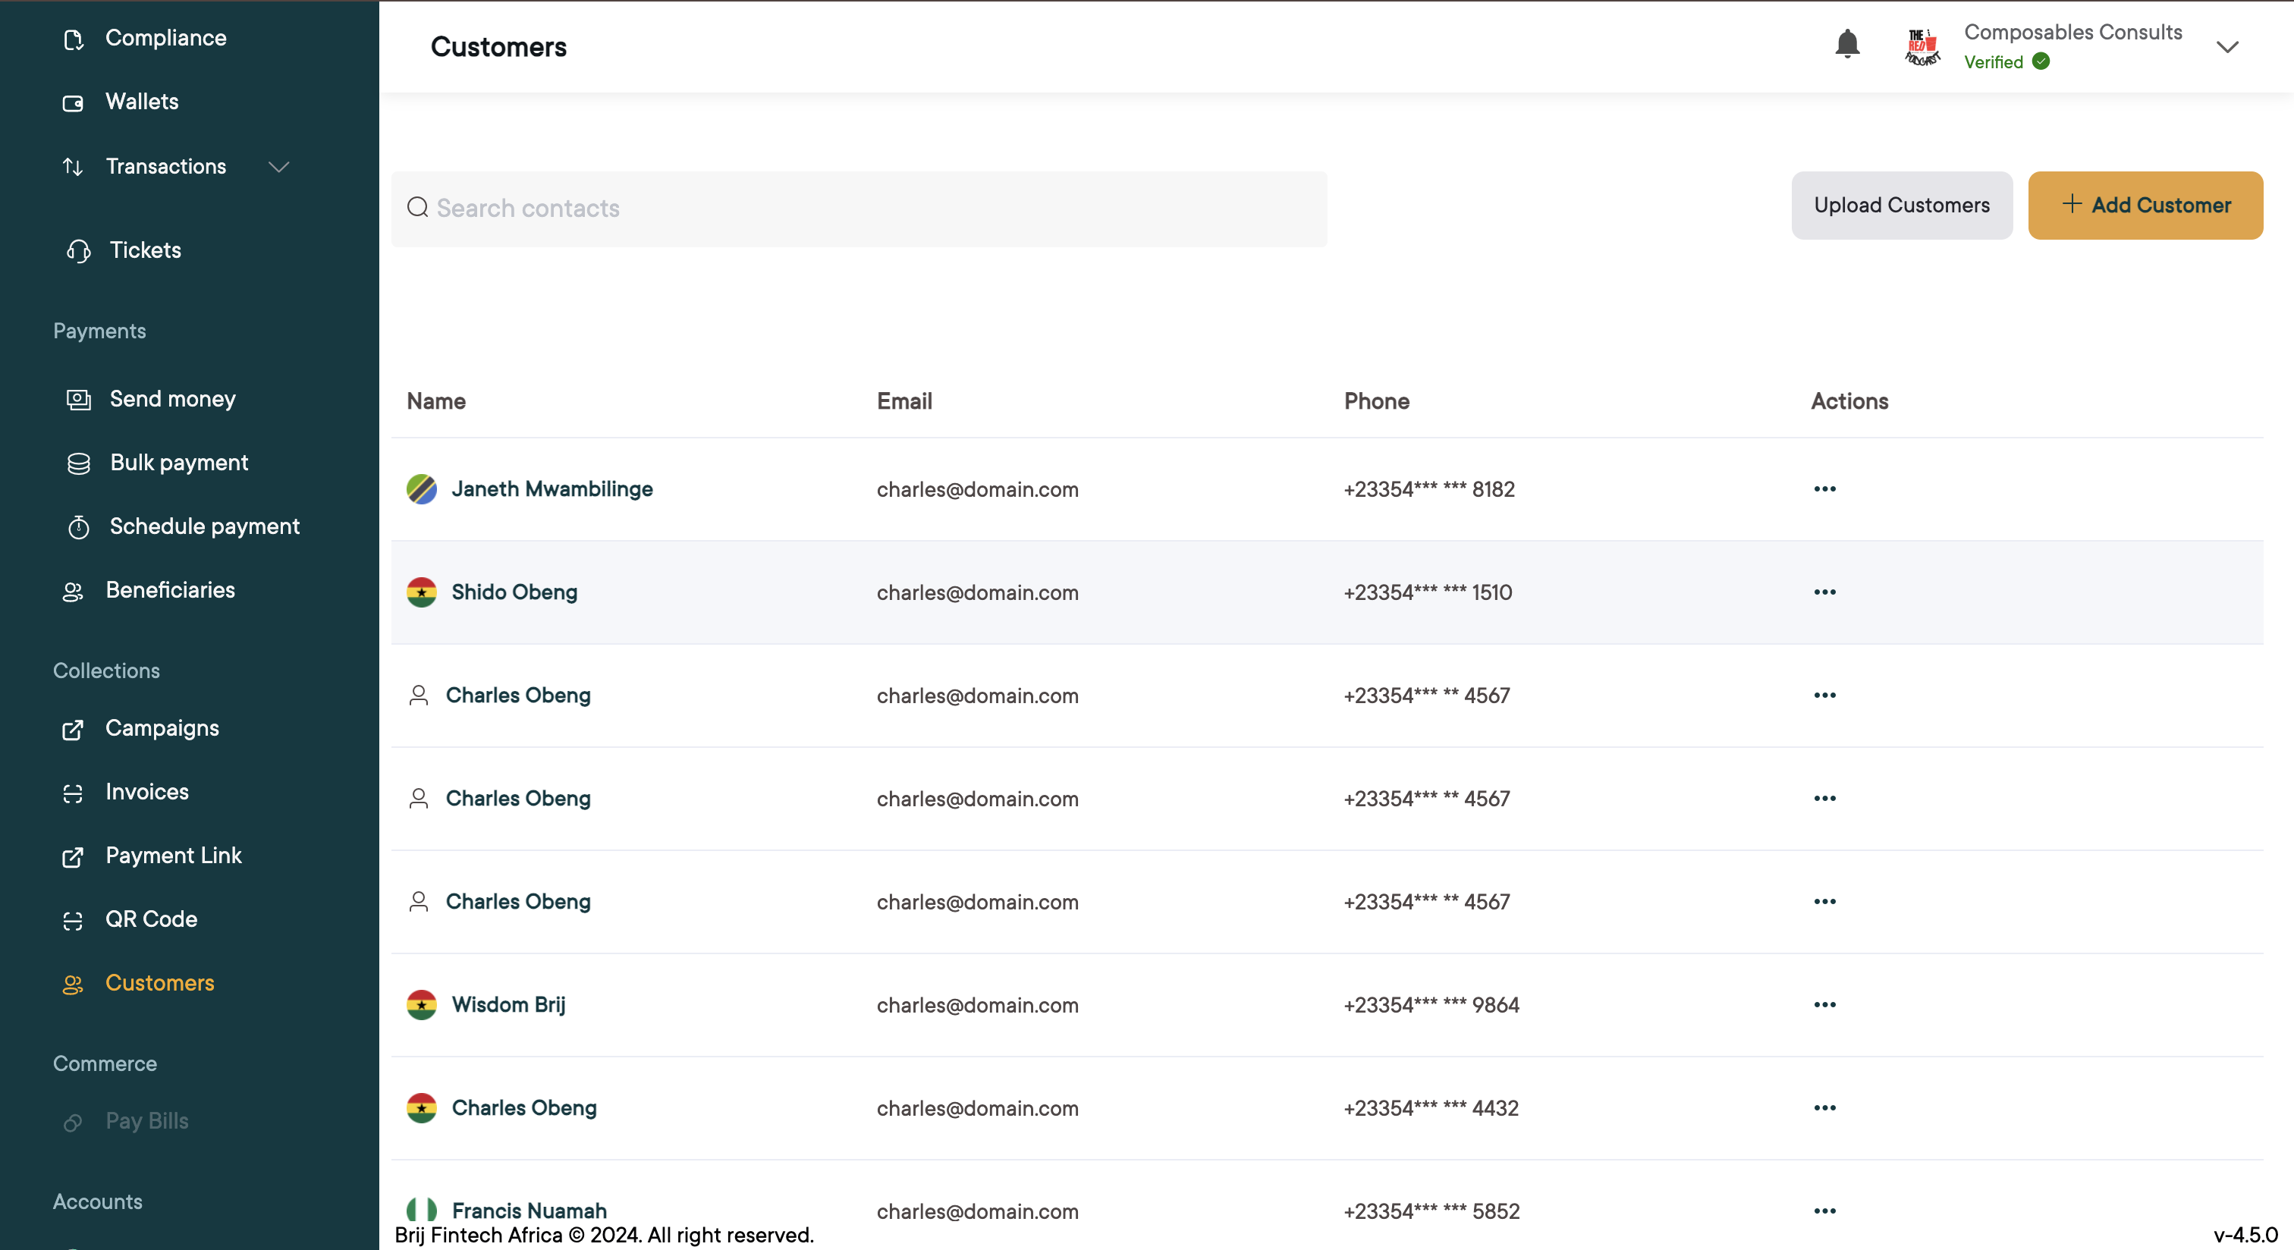Open the Wallets page
2294x1250 pixels.
(142, 102)
